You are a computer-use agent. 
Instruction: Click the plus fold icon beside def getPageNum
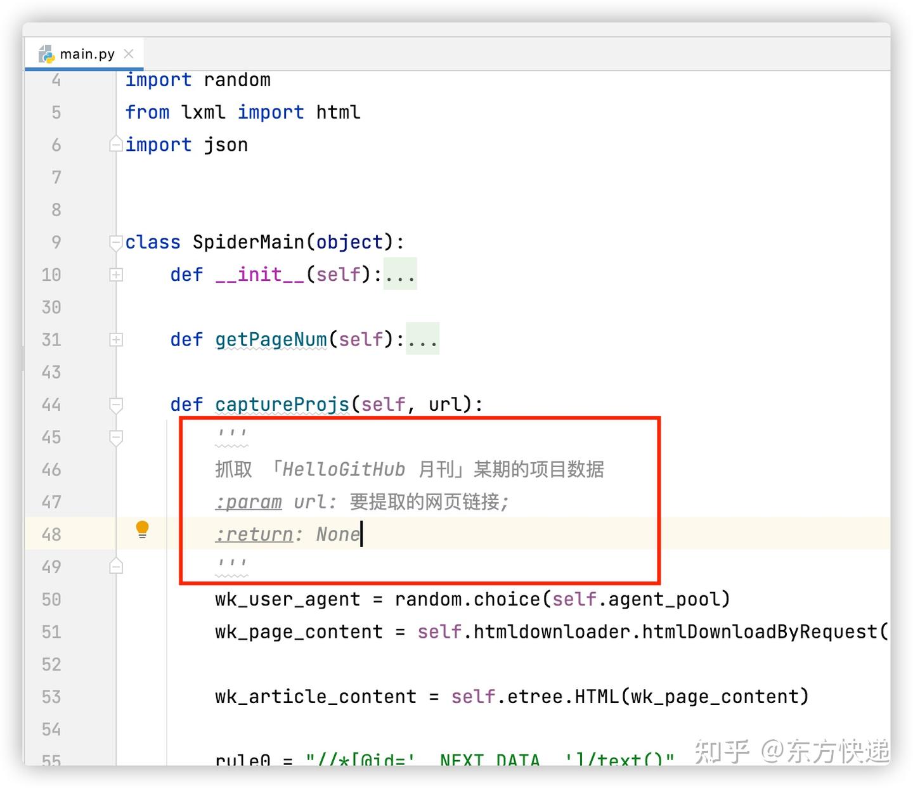coord(116,339)
